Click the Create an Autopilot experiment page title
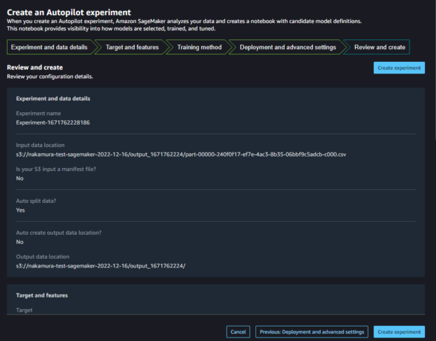The height and width of the screenshot is (341, 436). 69,12
